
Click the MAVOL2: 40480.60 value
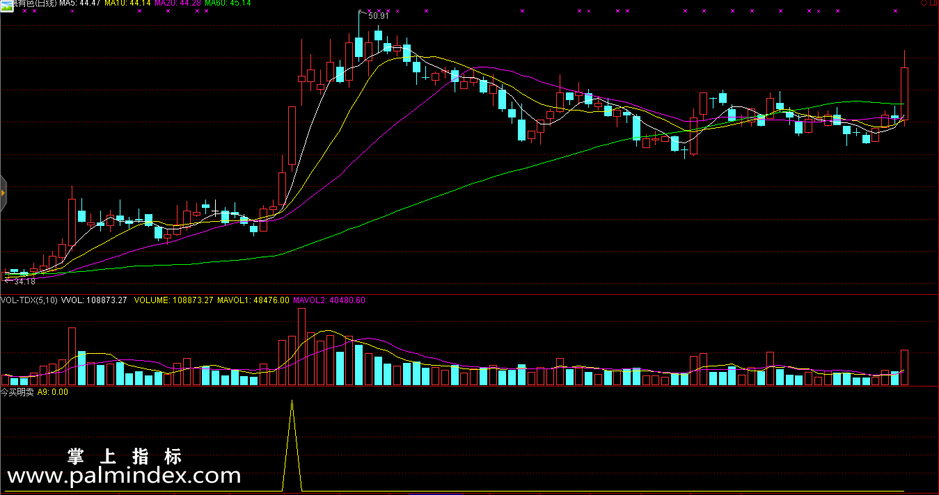[329, 300]
